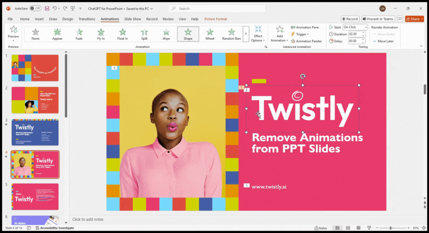Increase the Duration with up spinner
Image resolution: width=429 pixels, height=233 pixels.
[x=363, y=33]
